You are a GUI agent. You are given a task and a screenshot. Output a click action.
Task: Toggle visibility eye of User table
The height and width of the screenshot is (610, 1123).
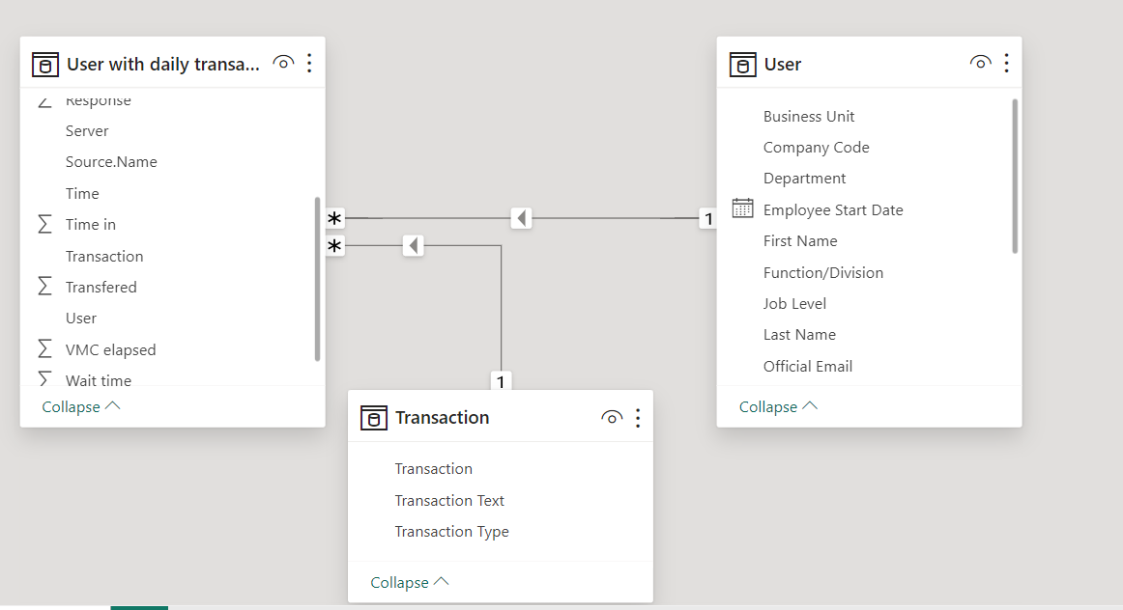tap(981, 63)
